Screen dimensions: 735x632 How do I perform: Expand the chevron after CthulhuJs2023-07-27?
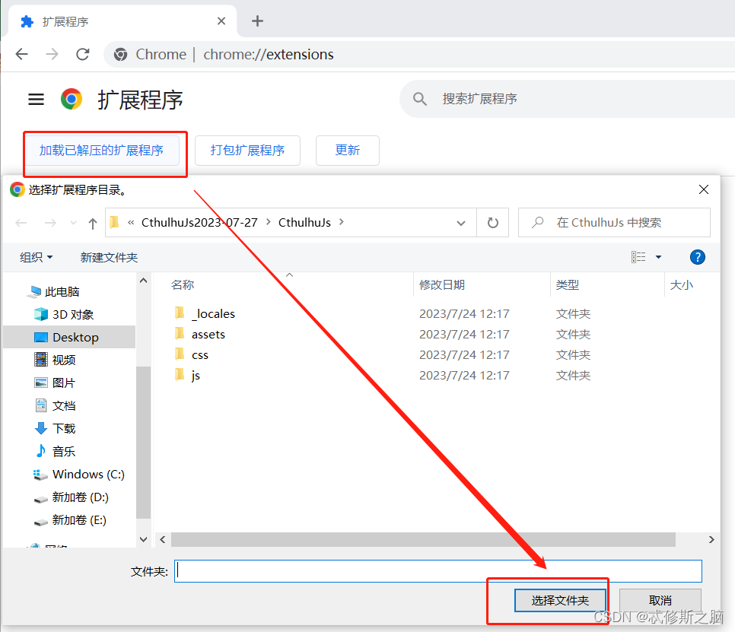[x=268, y=222]
